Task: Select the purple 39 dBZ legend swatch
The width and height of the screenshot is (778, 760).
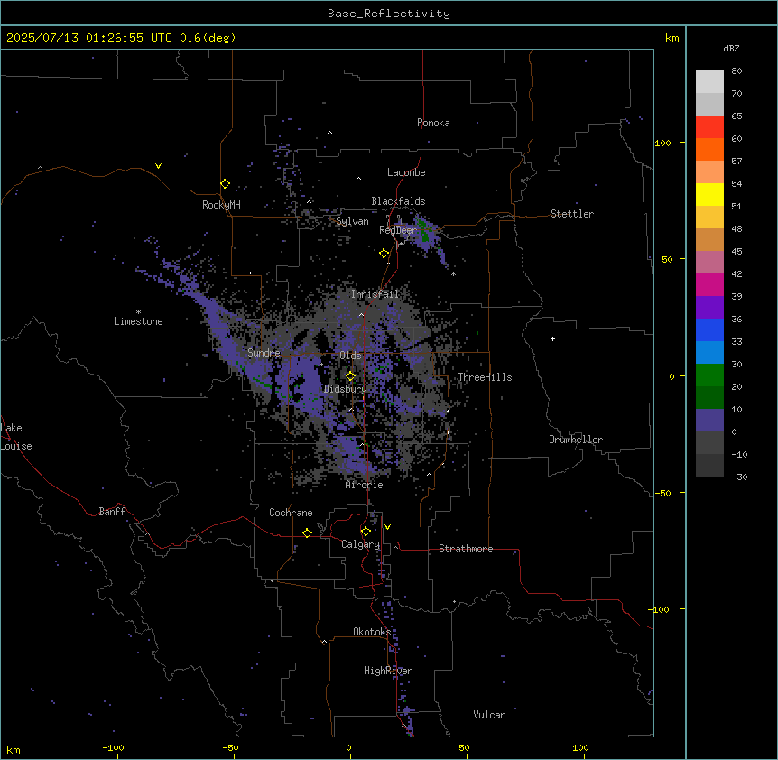Action: [x=709, y=307]
